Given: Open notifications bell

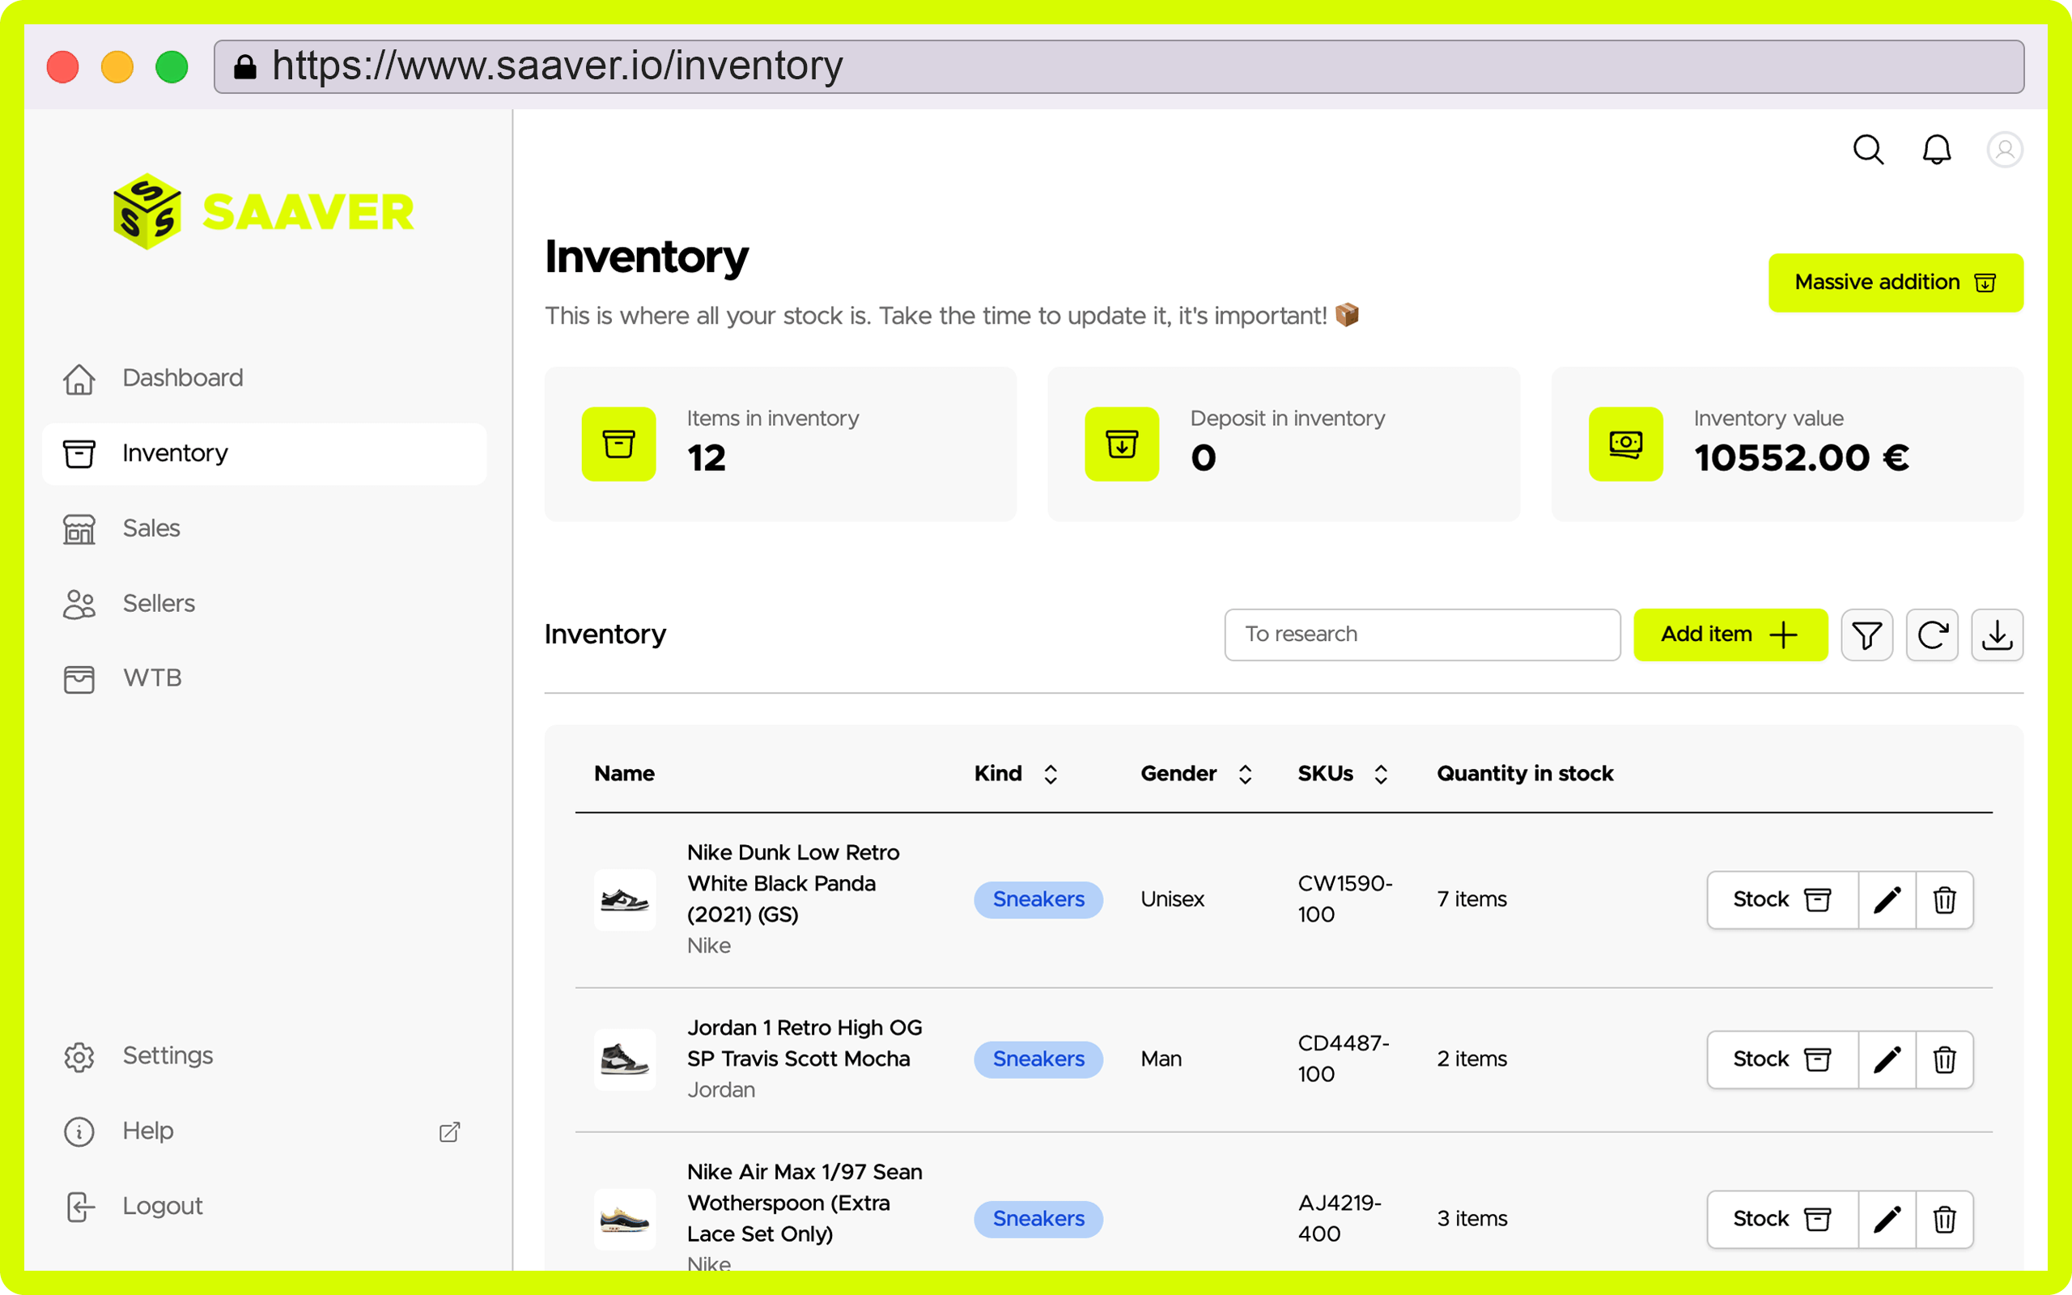Looking at the screenshot, I should pyautogui.click(x=1937, y=150).
